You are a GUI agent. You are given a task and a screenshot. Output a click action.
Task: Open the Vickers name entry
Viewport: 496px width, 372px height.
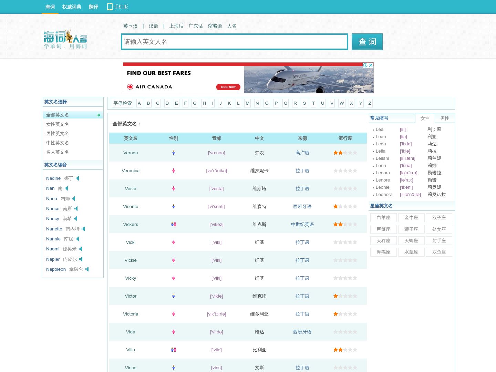tap(131, 224)
